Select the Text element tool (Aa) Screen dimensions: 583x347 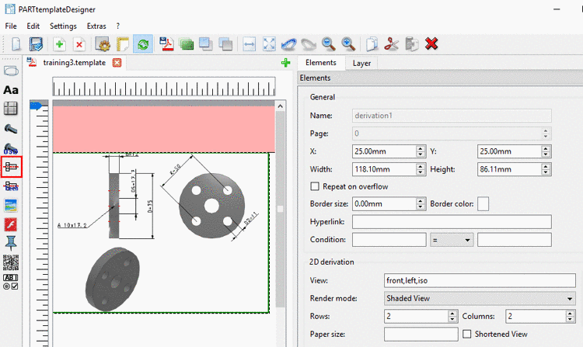pos(11,91)
